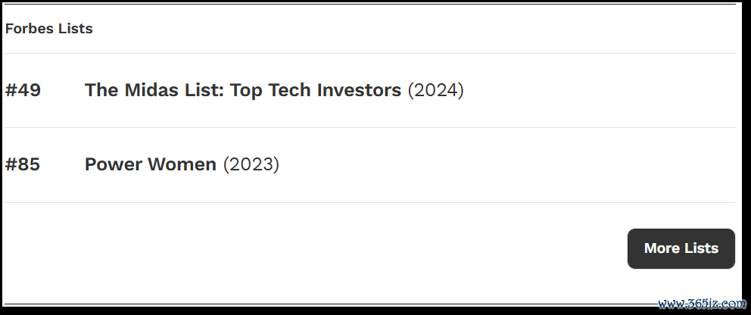Click the #49 ranking number
This screenshot has width=751, height=315.
click(23, 90)
